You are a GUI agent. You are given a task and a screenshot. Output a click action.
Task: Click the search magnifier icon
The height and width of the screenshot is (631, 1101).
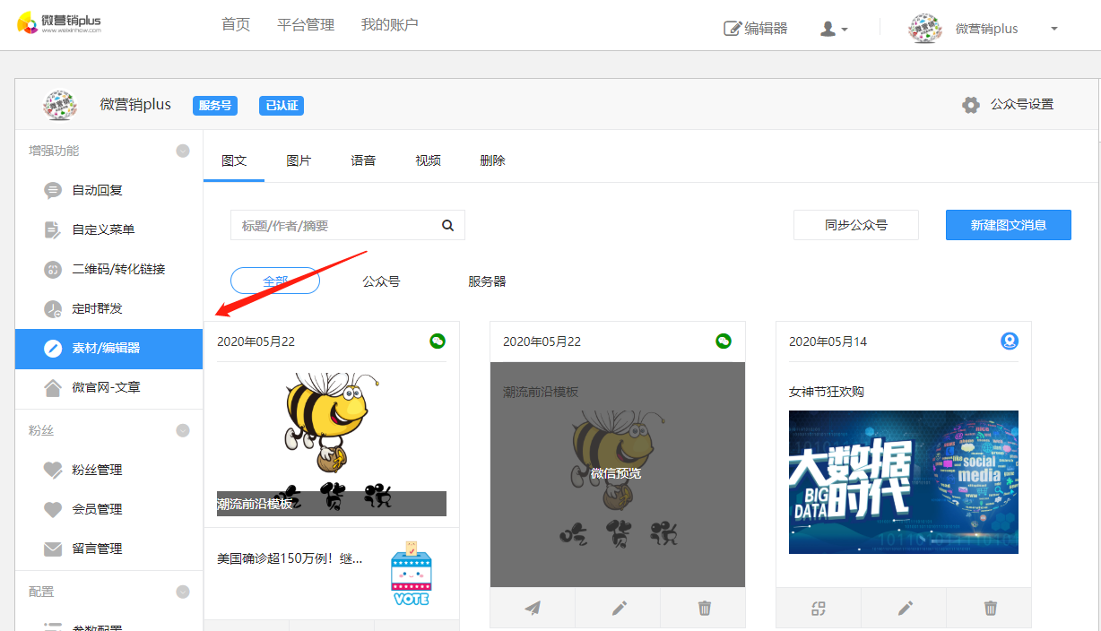click(447, 226)
